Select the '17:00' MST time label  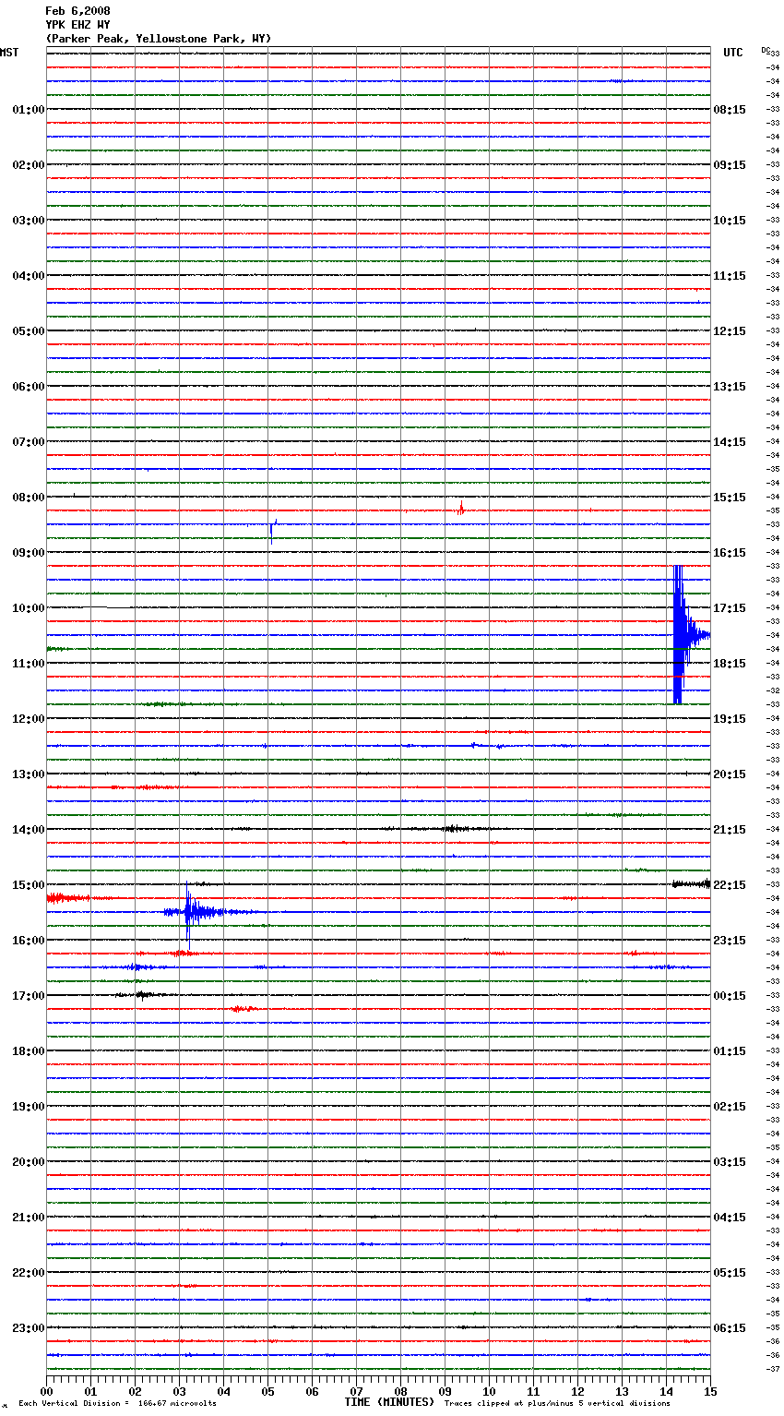tap(29, 996)
